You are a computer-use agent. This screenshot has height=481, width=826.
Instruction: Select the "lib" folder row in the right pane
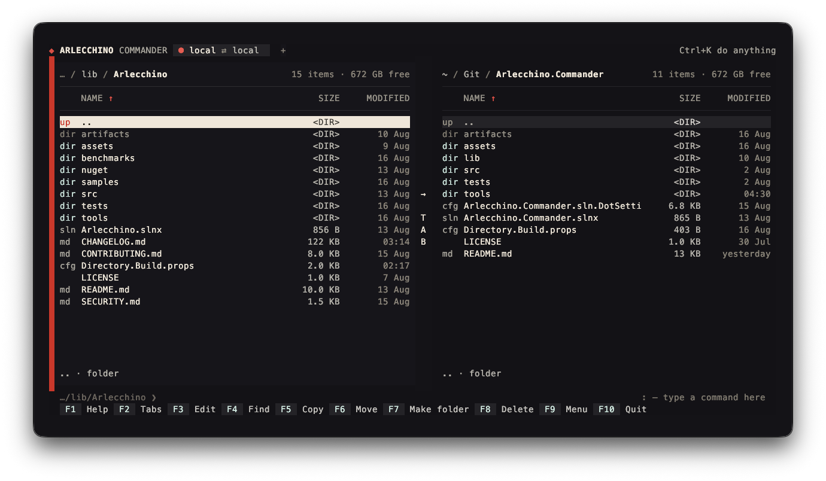[x=606, y=158]
